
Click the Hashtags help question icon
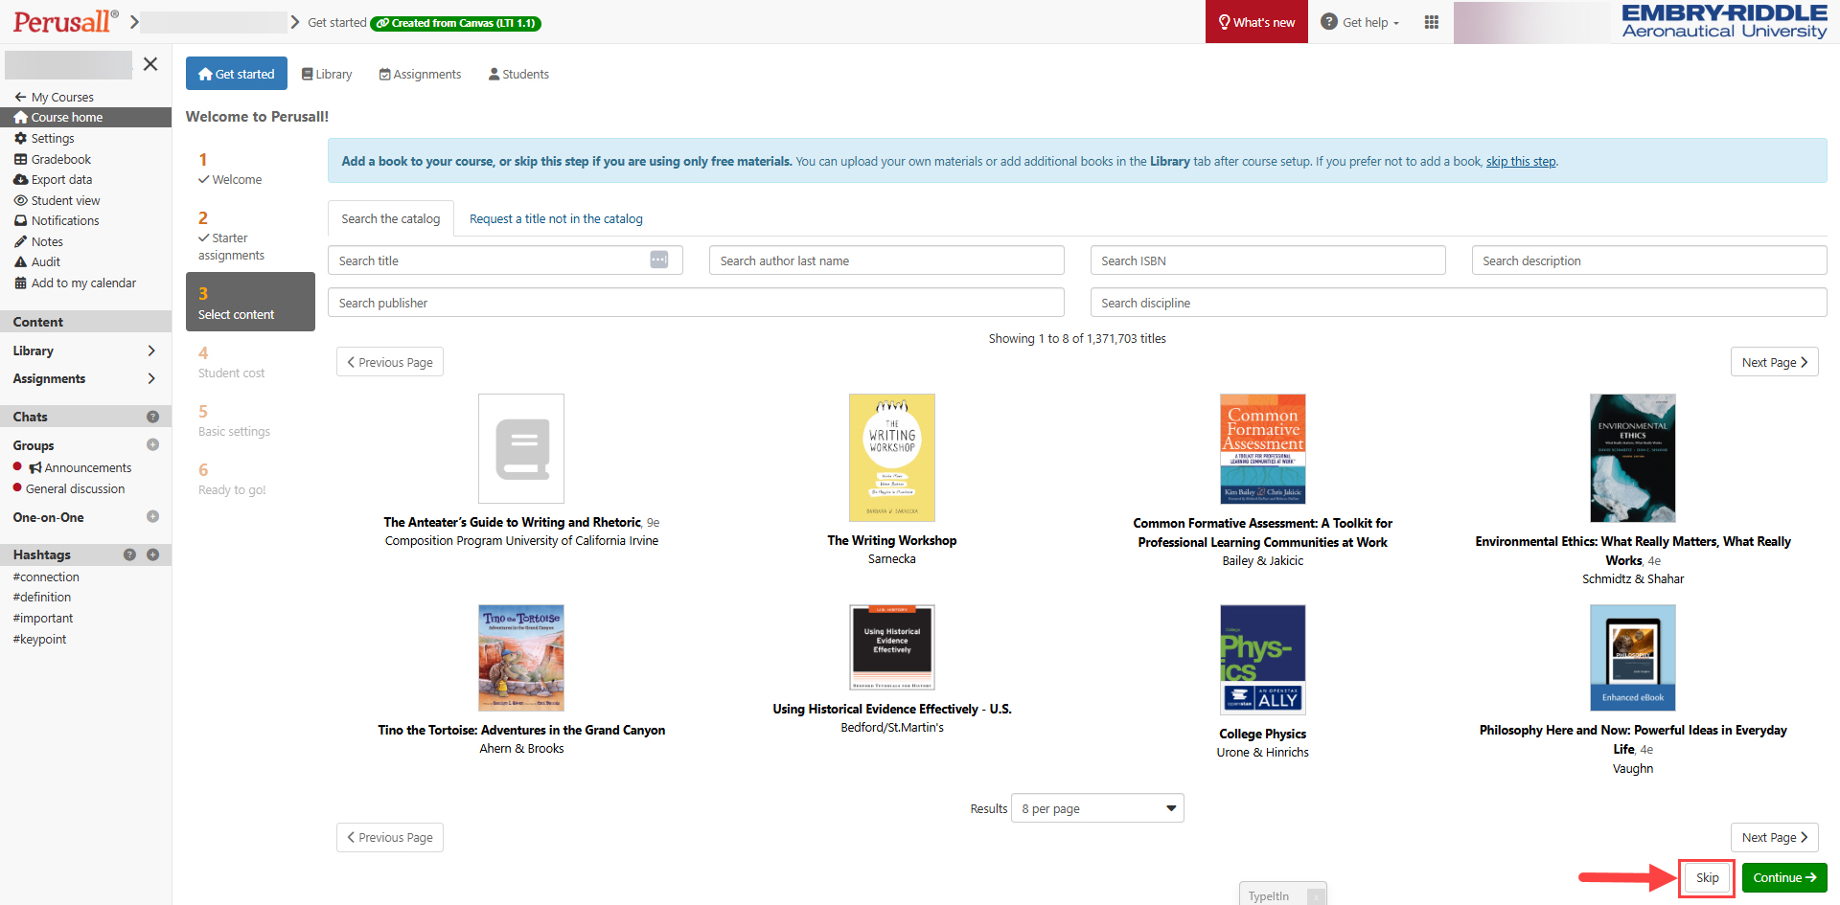coord(129,554)
